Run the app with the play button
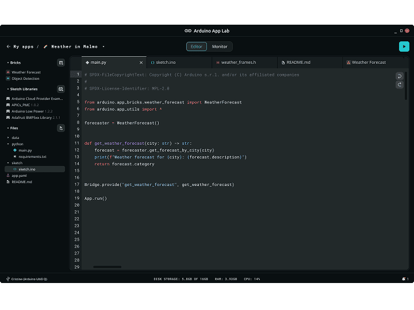 (x=404, y=46)
